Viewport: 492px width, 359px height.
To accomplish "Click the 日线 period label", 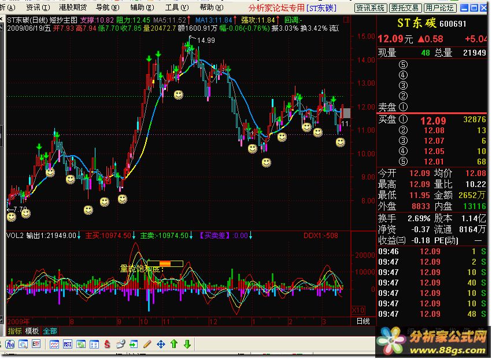I will click(x=363, y=321).
